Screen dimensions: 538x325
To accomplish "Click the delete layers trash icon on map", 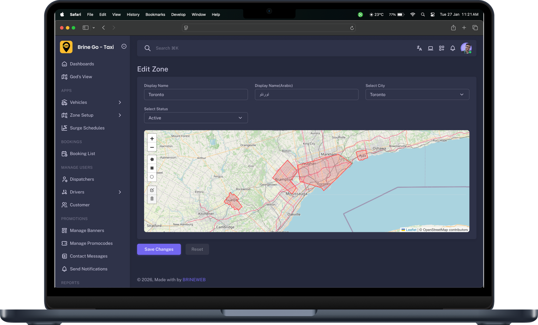I will coord(152,199).
